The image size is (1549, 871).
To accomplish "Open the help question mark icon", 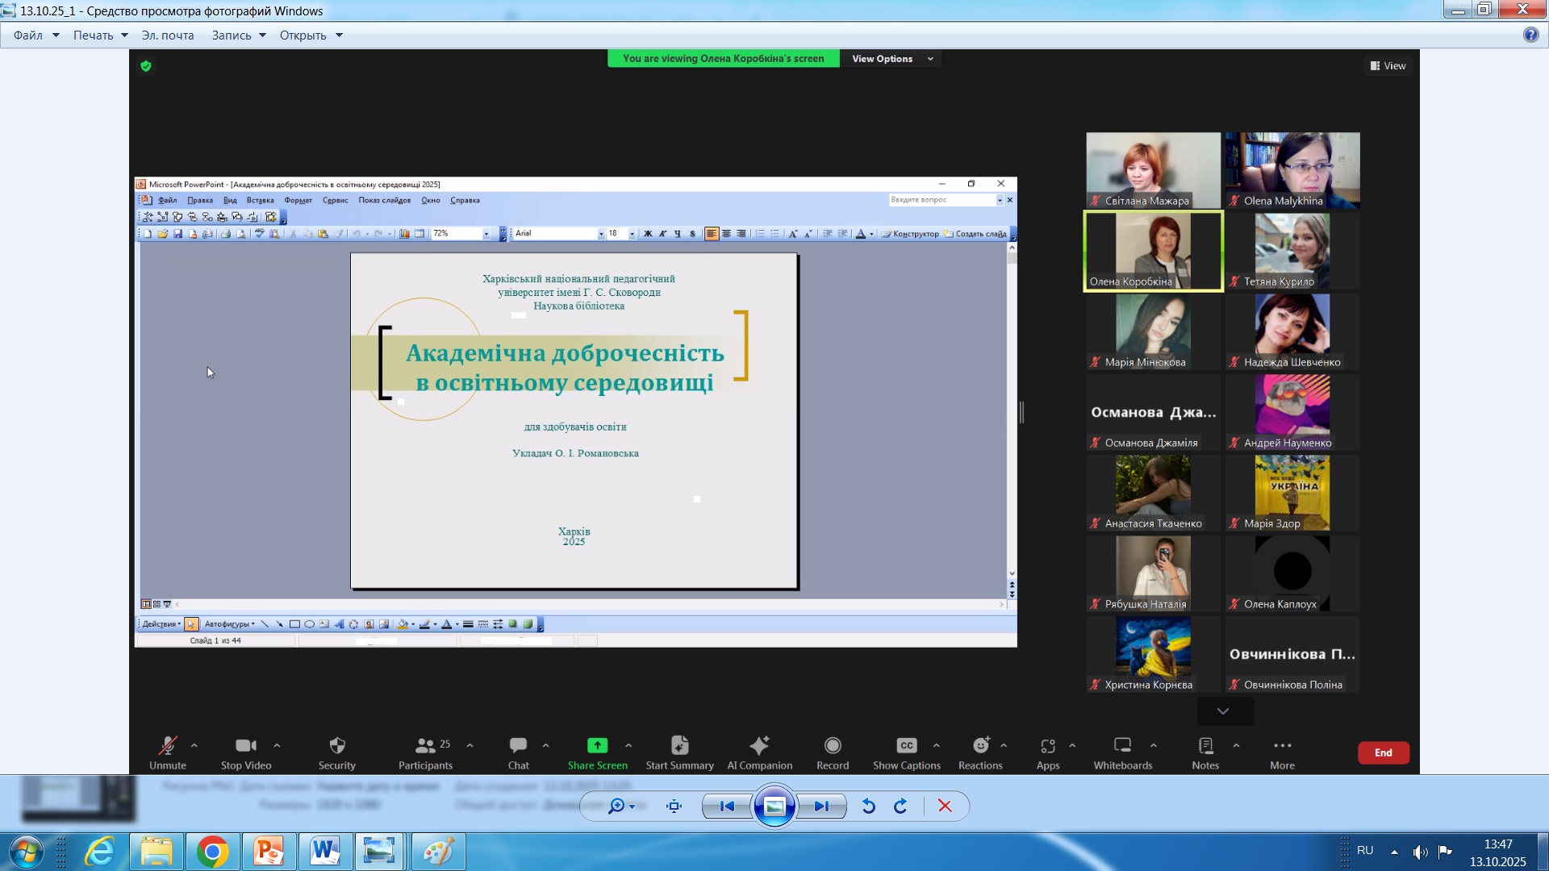I will point(1530,35).
